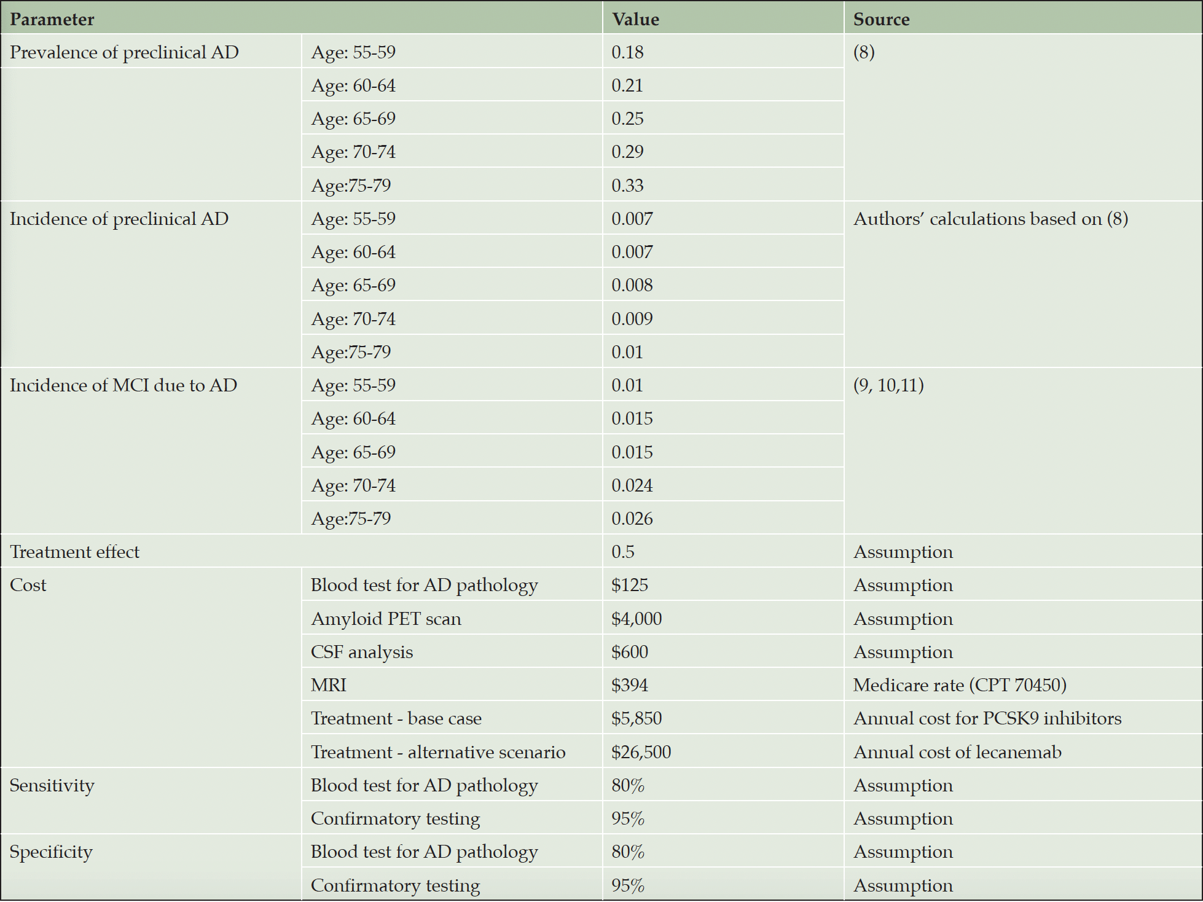
Task: Select the $5,850 cost value
Action: [x=637, y=719]
